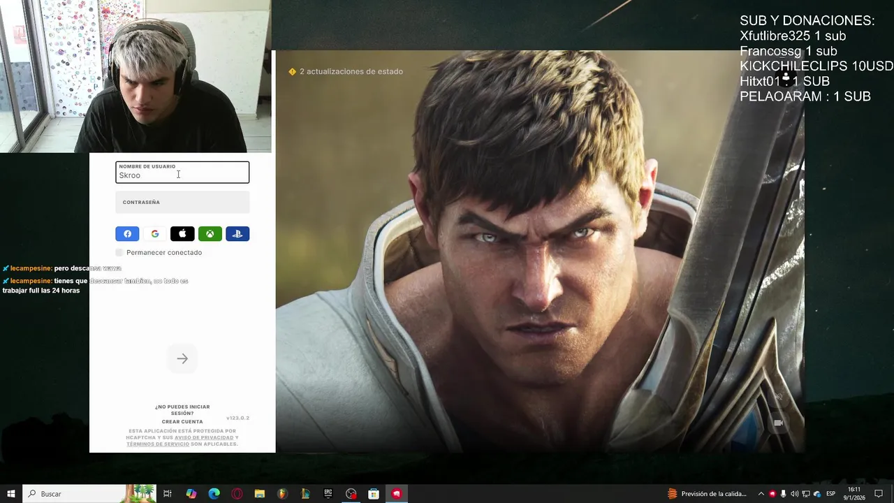Viewport: 894px width, 503px height.
Task: Open File Explorer from the taskbar
Action: 260,494
